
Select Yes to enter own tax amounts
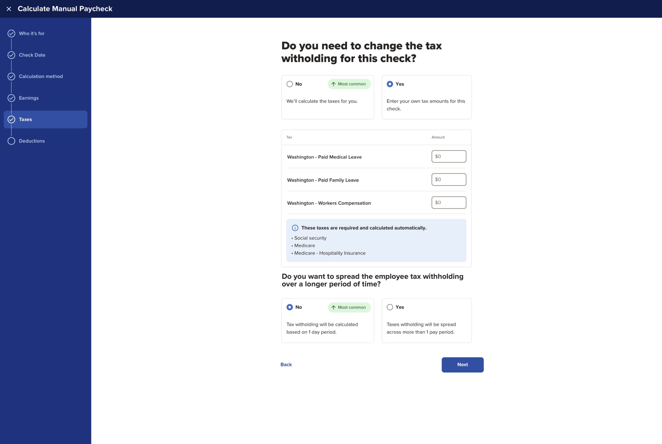pyautogui.click(x=390, y=84)
